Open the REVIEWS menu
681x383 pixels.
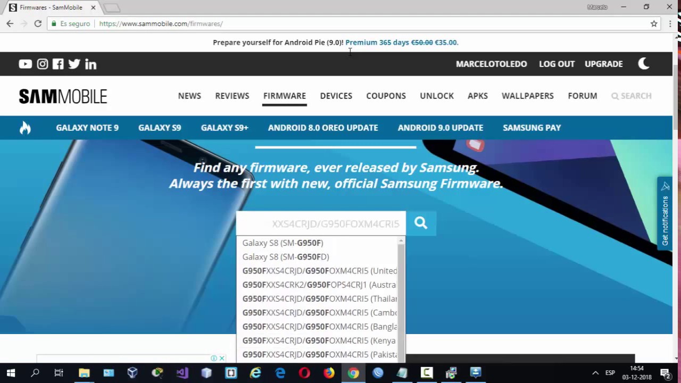point(232,96)
